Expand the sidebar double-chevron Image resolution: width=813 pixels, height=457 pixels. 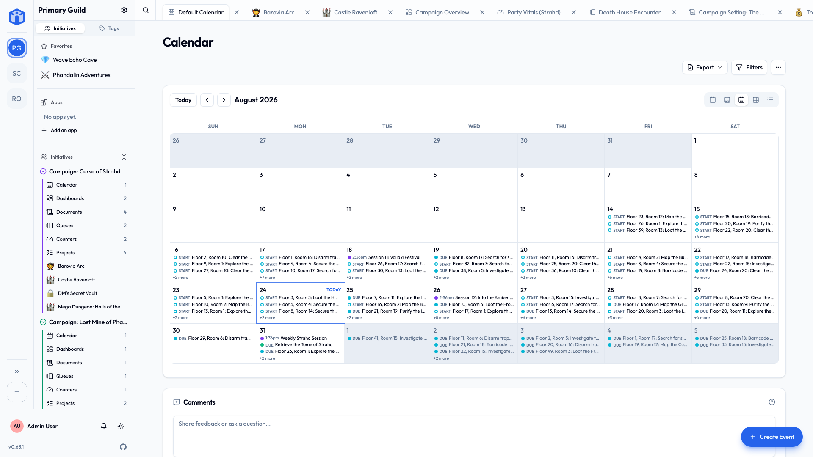pos(17,372)
